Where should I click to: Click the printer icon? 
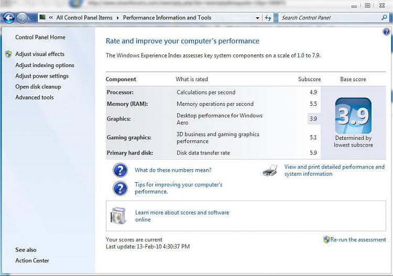[270, 171]
